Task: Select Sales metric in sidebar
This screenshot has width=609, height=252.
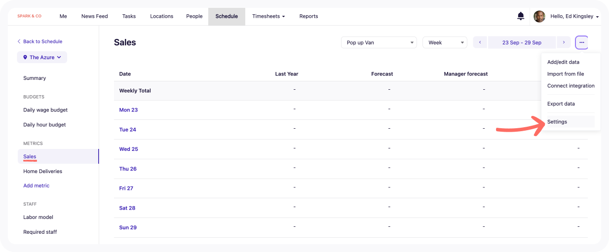Action: pyautogui.click(x=58, y=156)
